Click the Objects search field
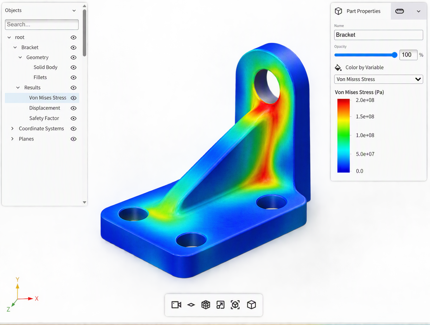This screenshot has height=325, width=430. click(x=42, y=25)
